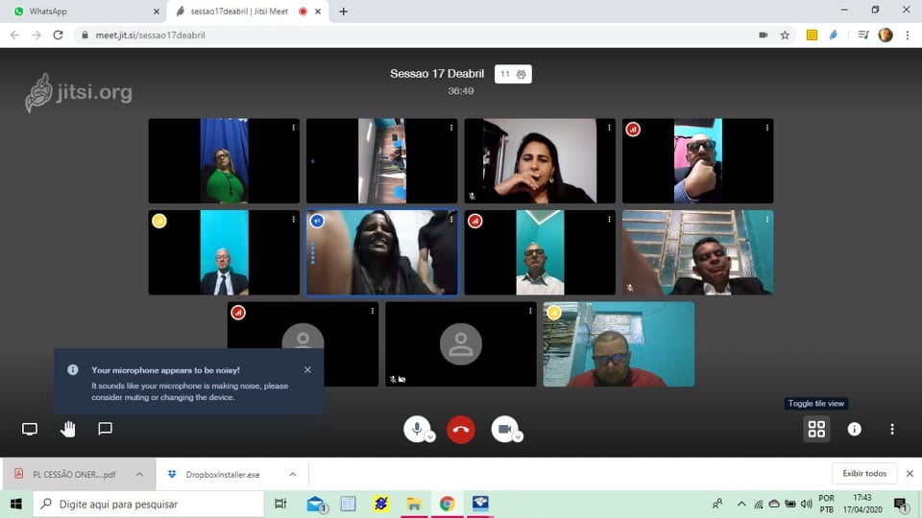Image resolution: width=922 pixels, height=518 pixels.
Task: Open Windows Start menu
Action: (16, 504)
